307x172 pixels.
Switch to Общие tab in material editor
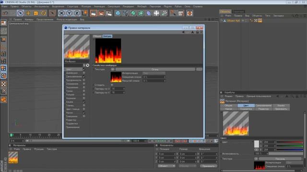[97, 36]
